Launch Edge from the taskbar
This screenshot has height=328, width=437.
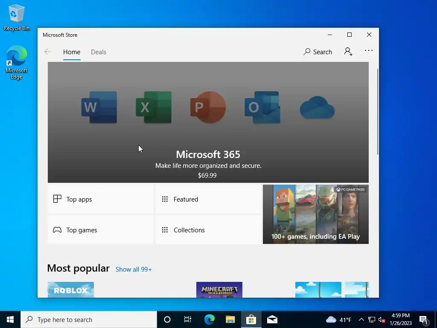click(209, 319)
